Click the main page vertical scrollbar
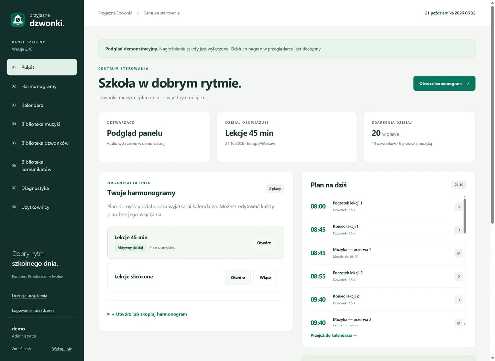Image resolution: width=495 pixels, height=361 pixels. [492, 114]
